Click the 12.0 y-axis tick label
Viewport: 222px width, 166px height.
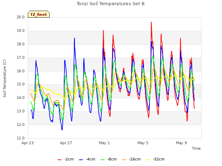pos(21,124)
